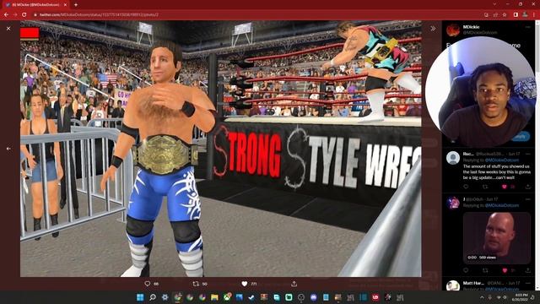The height and width of the screenshot is (304, 540).
Task: Click the page vertical scrollbar
Action: click(537, 155)
